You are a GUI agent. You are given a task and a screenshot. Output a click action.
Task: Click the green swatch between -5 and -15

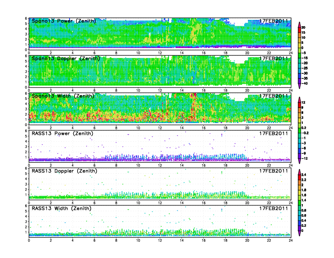pyautogui.click(x=299, y=55)
